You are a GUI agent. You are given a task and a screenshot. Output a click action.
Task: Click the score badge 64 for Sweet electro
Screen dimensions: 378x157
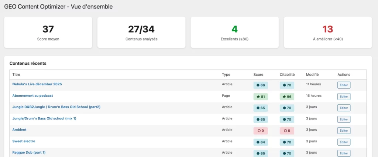(x=261, y=142)
